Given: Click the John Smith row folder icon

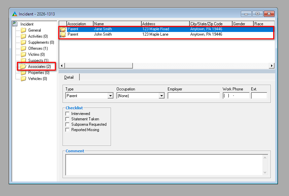Looking at the screenshot, I should [63, 34].
